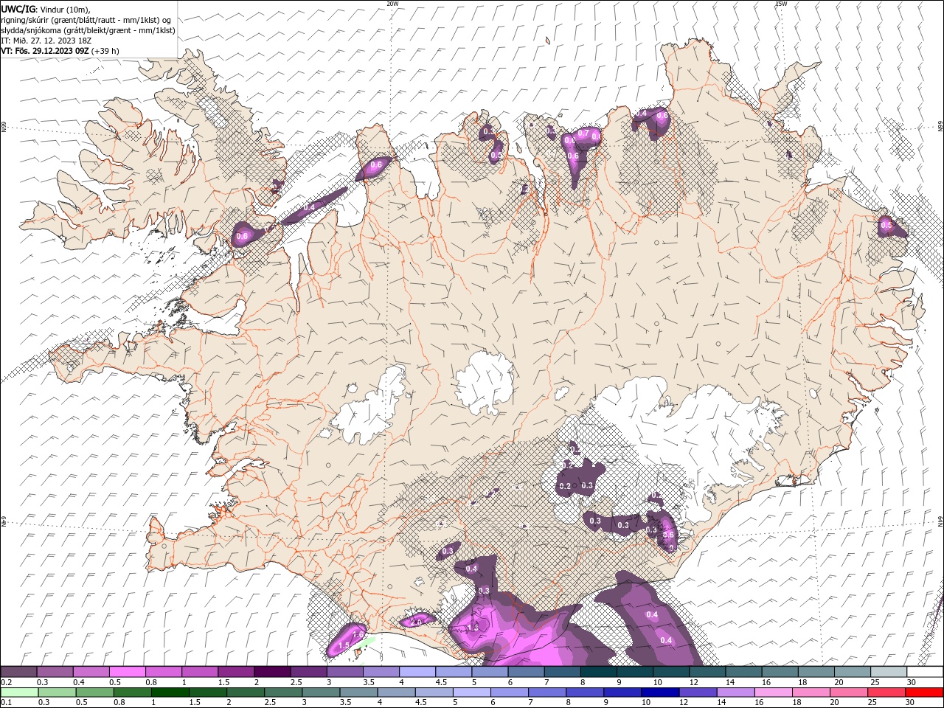Viewport: 944px width, 708px height.
Task: Click the 'UWC/IG: Vindur (10m),' title text
Action: tap(46, 9)
